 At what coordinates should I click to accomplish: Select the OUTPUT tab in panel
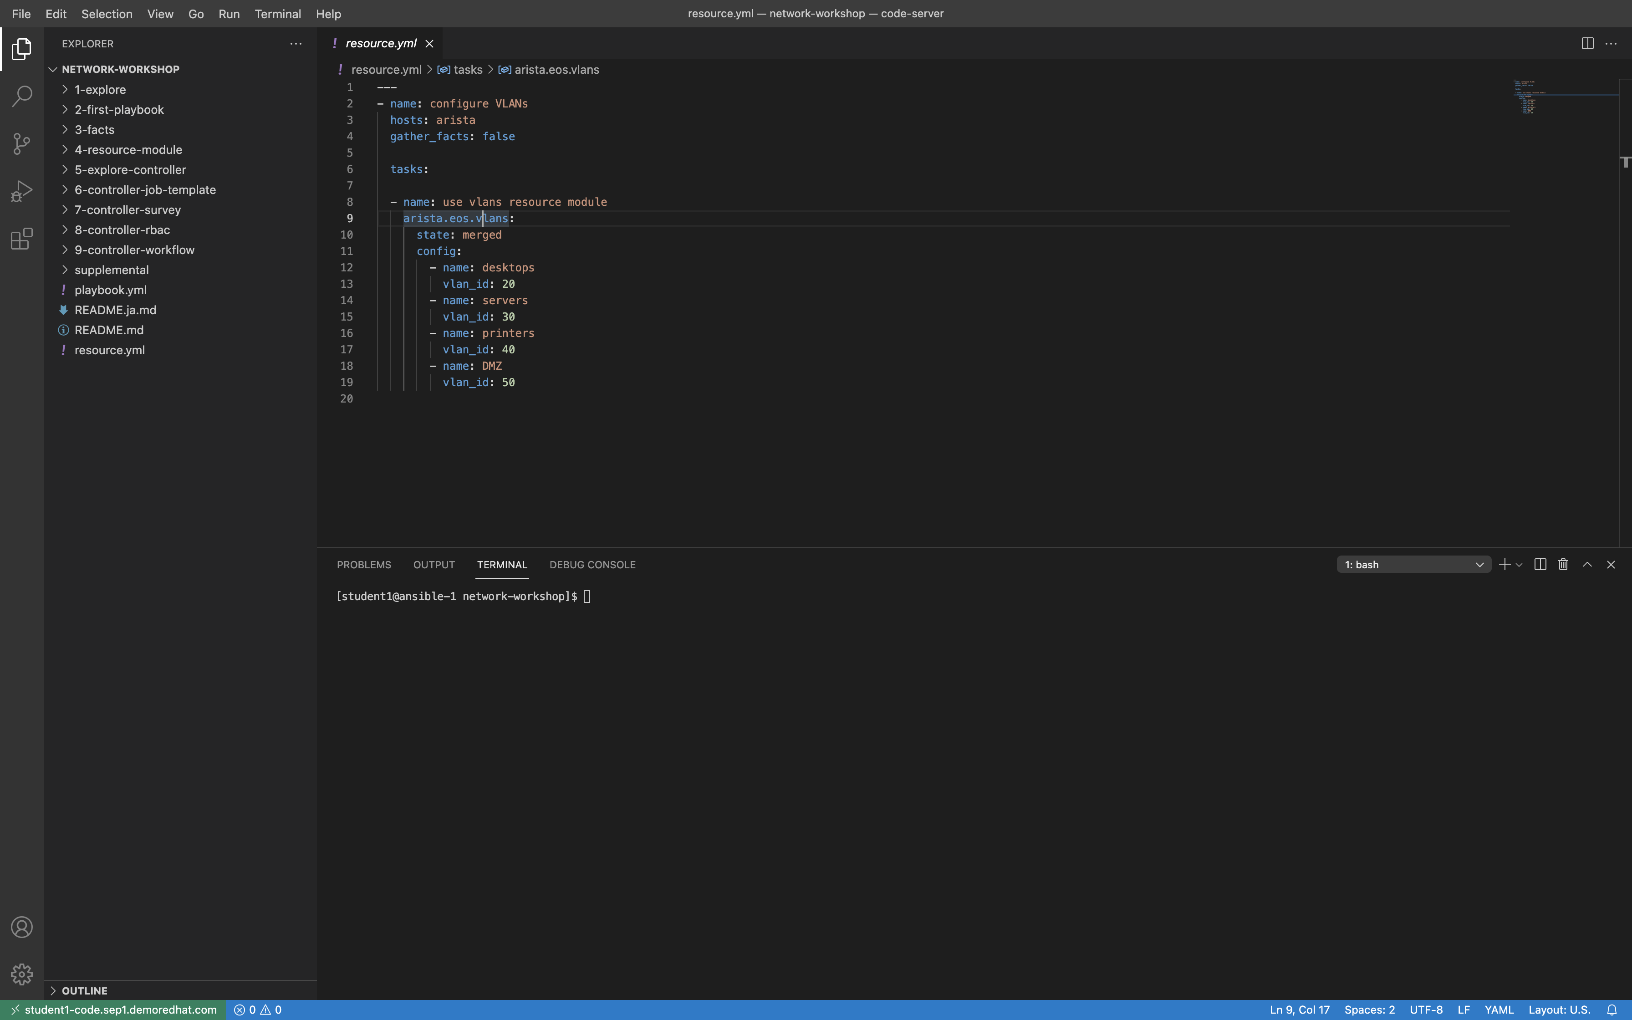click(433, 565)
